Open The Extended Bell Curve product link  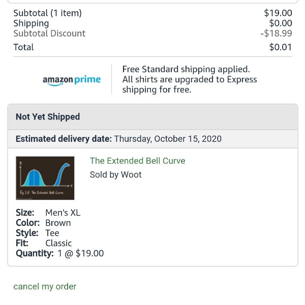(137, 161)
